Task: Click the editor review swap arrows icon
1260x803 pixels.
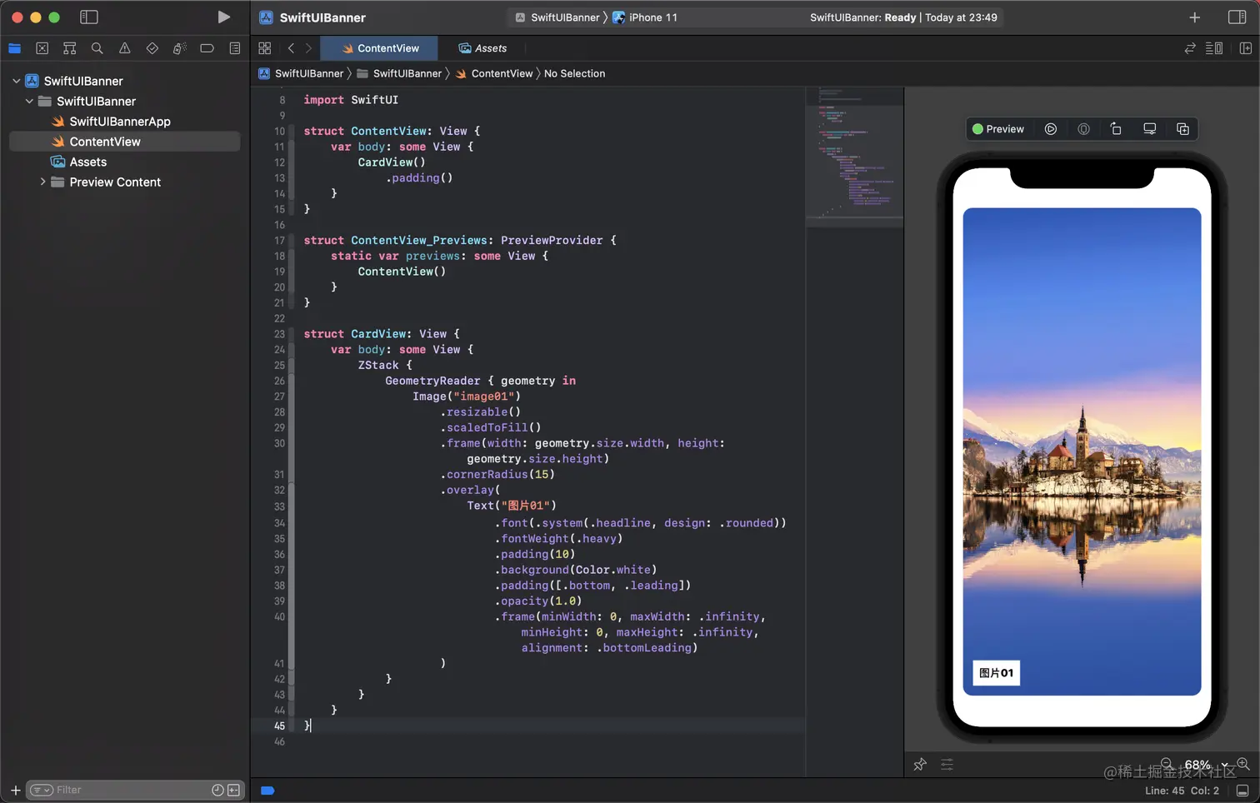Action: pyautogui.click(x=1189, y=48)
